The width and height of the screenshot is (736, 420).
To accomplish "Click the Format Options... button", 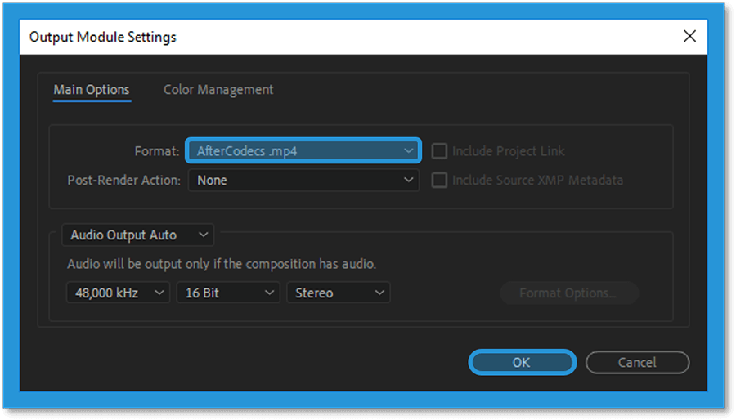I will (x=569, y=293).
